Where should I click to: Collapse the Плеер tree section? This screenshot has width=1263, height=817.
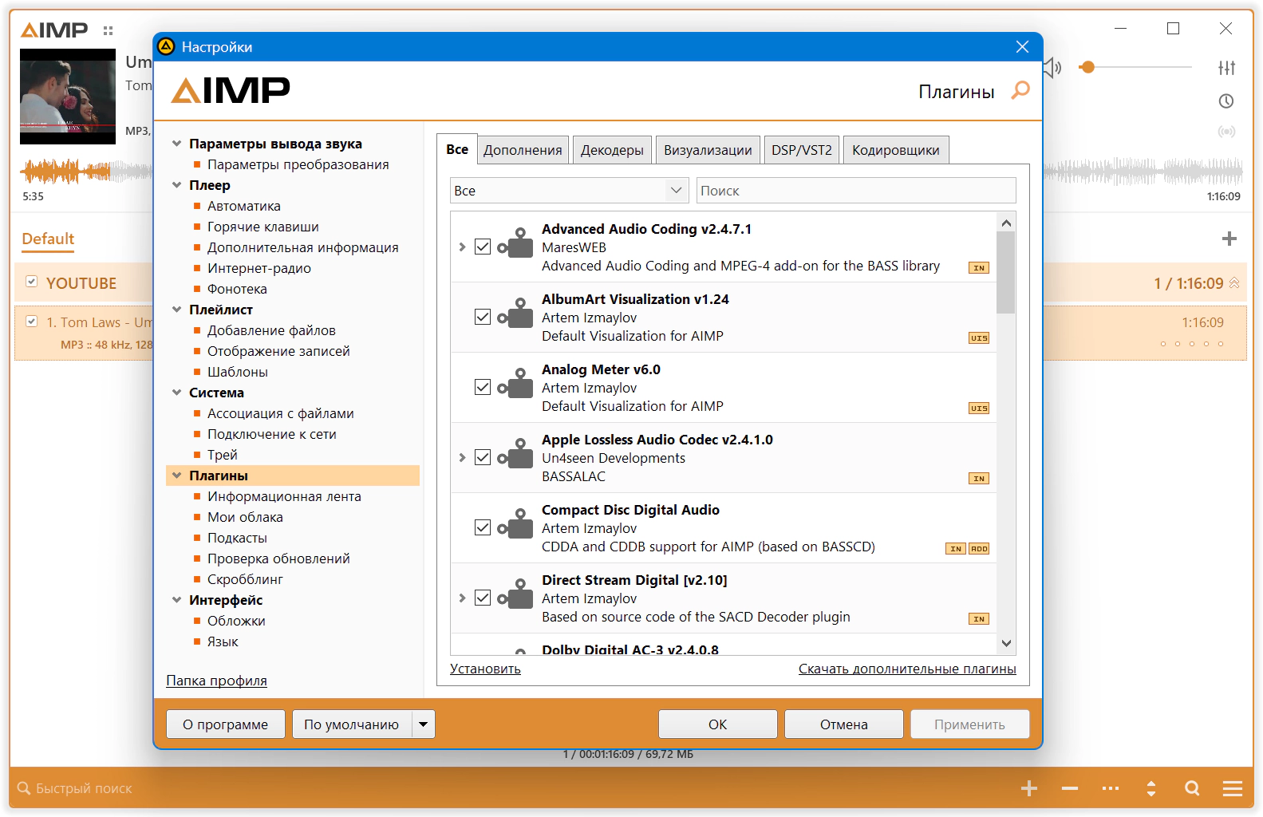(x=177, y=185)
